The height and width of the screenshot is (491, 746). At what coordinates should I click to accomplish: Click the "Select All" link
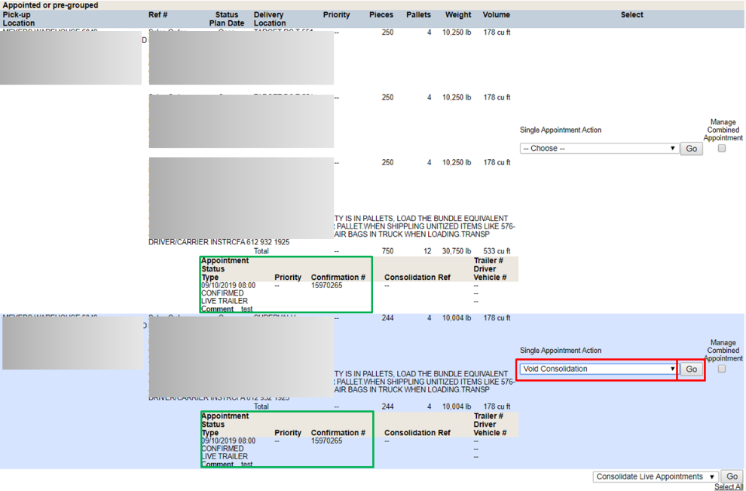click(x=728, y=486)
